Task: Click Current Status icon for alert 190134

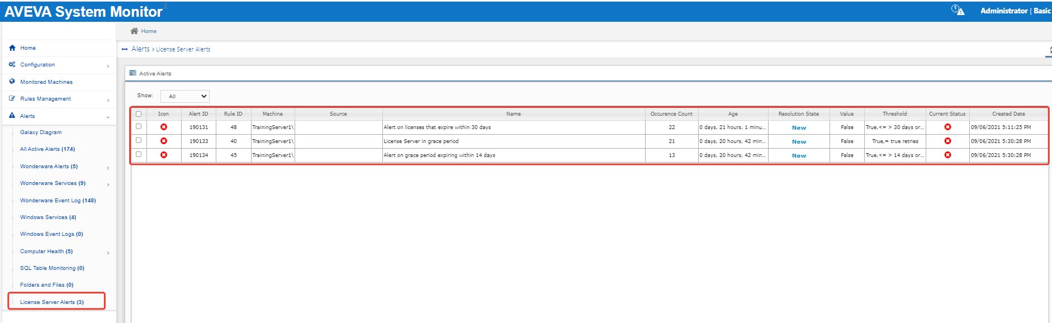Action: tap(947, 155)
